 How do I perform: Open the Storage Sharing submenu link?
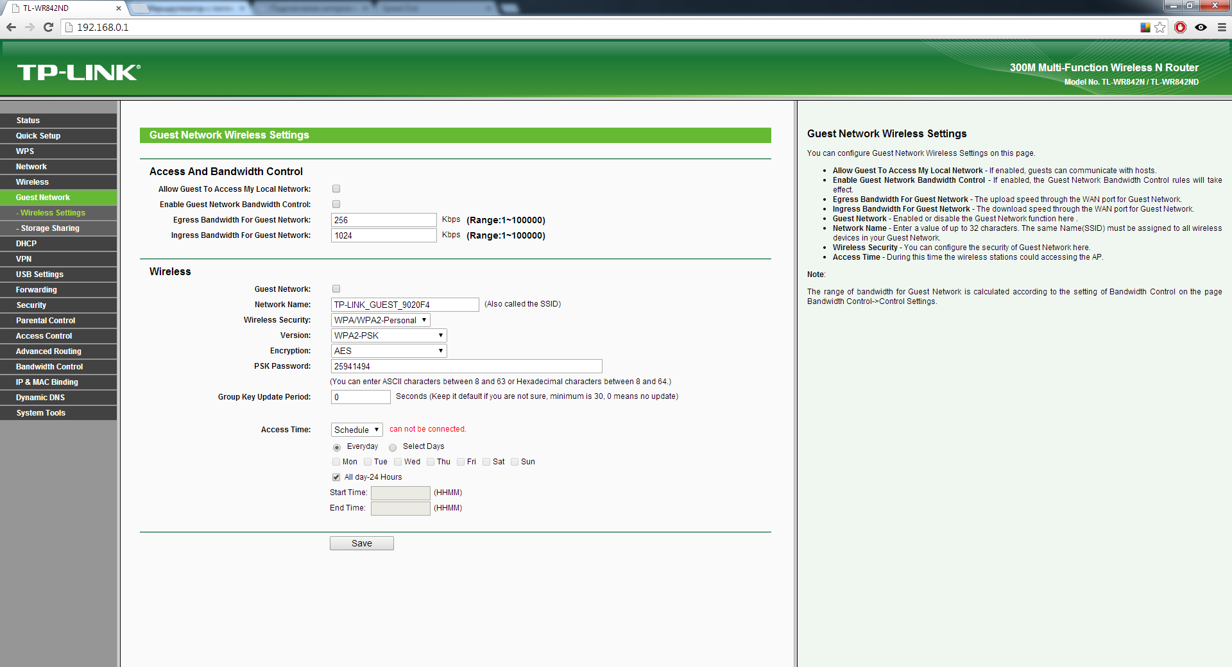tap(50, 228)
